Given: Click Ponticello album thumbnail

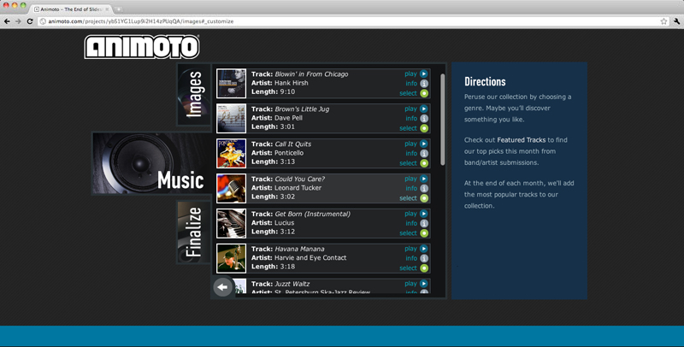Looking at the screenshot, I should coord(231,153).
